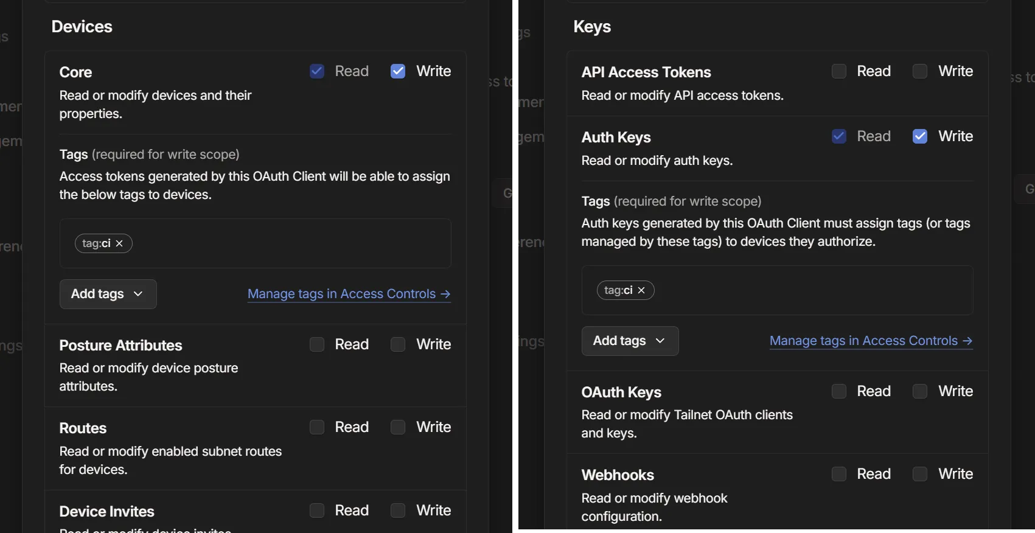
Task: Check Write for Webhooks
Action: tap(920, 474)
